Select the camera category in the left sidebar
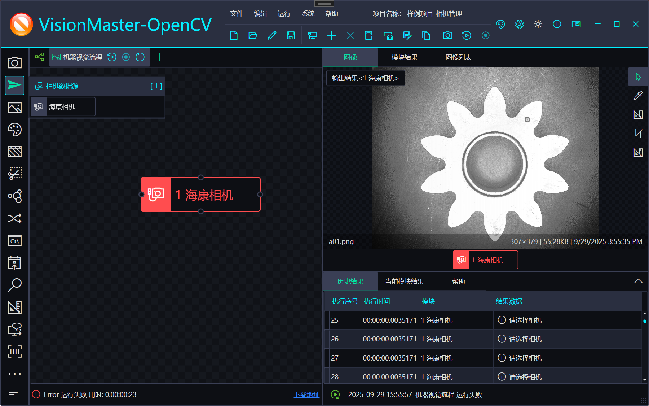 point(15,63)
